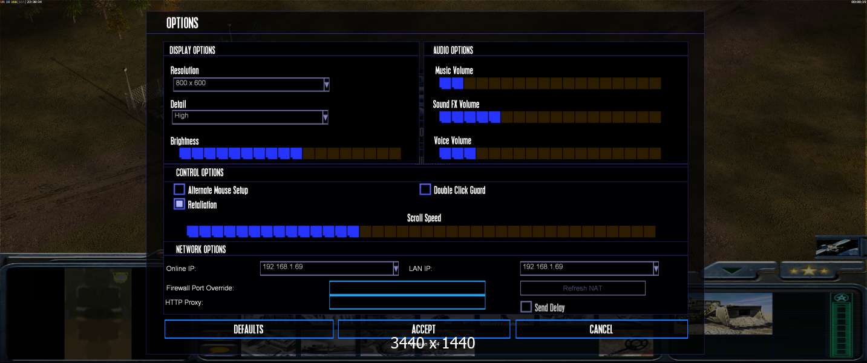Adjust the Voice Volume slider
Viewport: 867px width, 363px height.
click(x=549, y=153)
